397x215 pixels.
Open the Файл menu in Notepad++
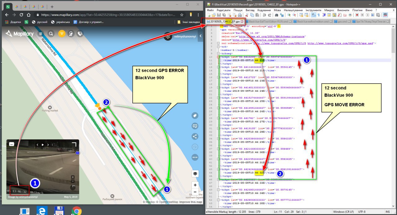tap(210, 10)
